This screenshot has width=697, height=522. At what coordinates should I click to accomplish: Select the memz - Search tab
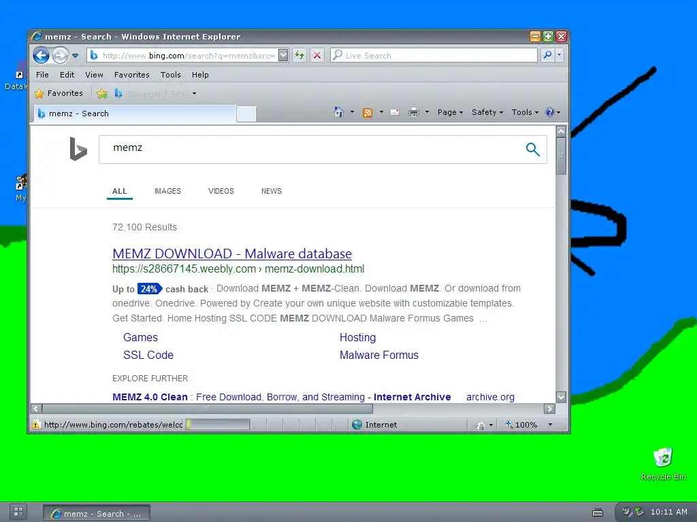click(x=134, y=114)
